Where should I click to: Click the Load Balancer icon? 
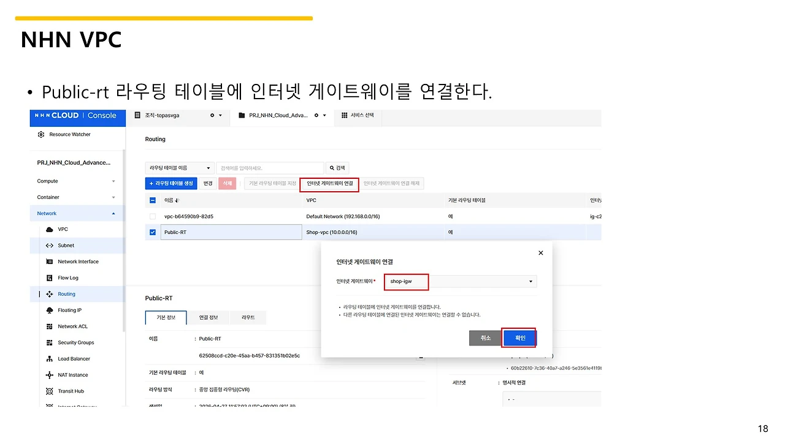click(50, 359)
